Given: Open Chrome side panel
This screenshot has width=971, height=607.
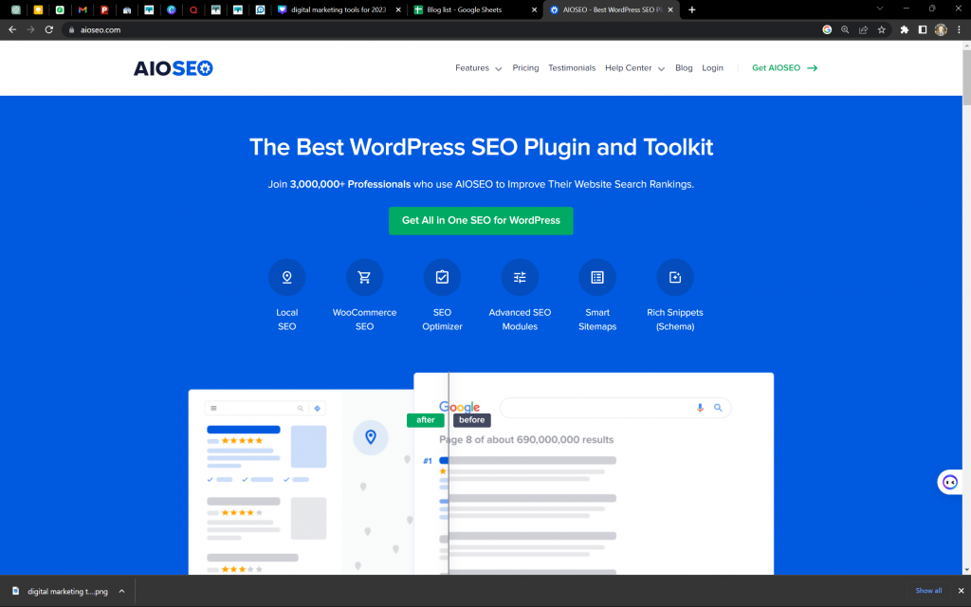Looking at the screenshot, I should coord(922,29).
